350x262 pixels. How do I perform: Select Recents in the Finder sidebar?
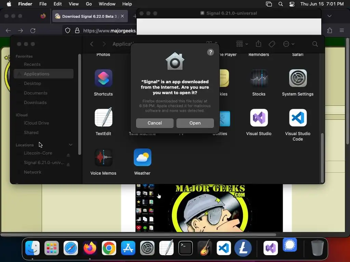click(x=43, y=64)
